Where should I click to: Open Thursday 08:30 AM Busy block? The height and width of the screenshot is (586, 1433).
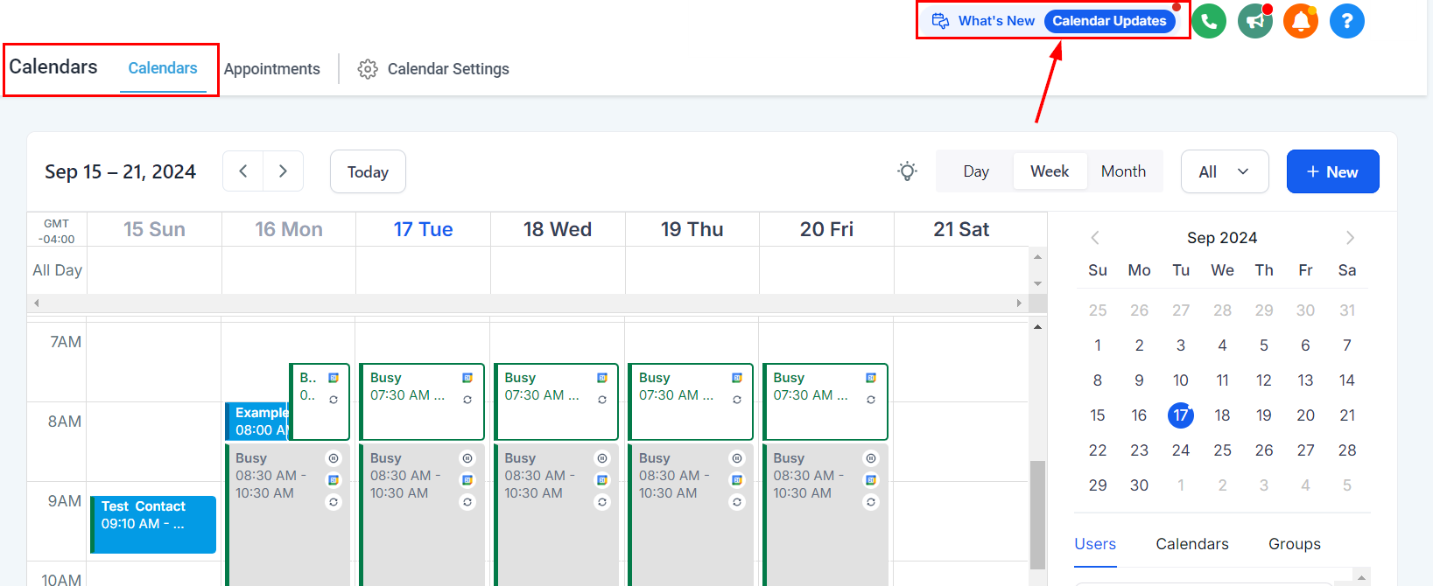(691, 514)
